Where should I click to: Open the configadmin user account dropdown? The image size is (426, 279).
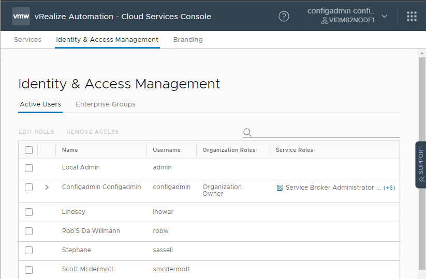click(385, 16)
